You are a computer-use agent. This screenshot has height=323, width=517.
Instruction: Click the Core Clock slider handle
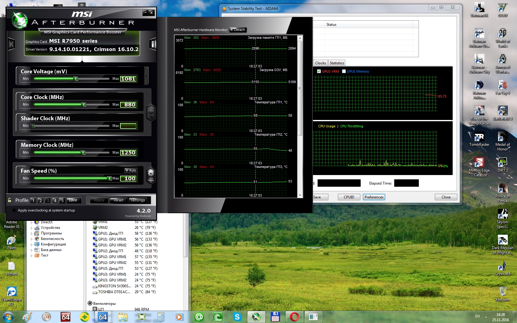coord(84,105)
